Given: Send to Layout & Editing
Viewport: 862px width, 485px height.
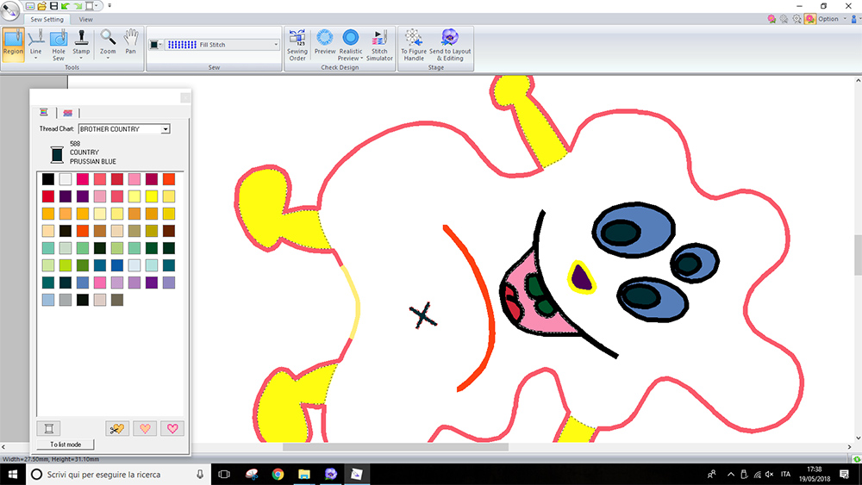Looking at the screenshot, I should (x=450, y=45).
